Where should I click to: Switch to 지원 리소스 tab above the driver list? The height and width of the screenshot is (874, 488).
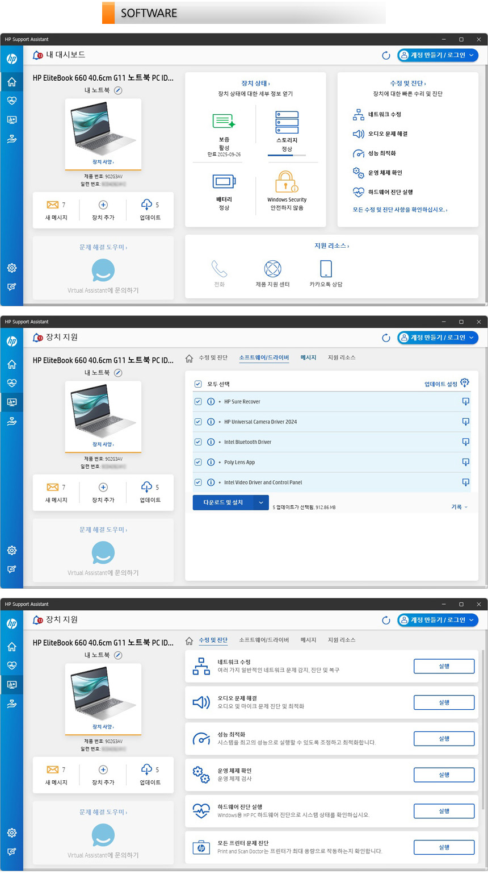(342, 358)
